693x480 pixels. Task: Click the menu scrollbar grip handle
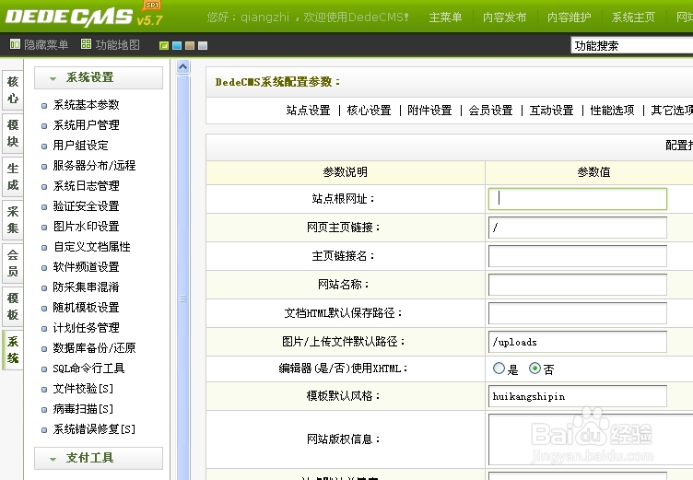[183, 299]
